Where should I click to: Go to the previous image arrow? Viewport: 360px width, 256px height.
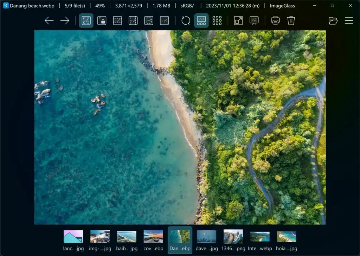click(49, 21)
